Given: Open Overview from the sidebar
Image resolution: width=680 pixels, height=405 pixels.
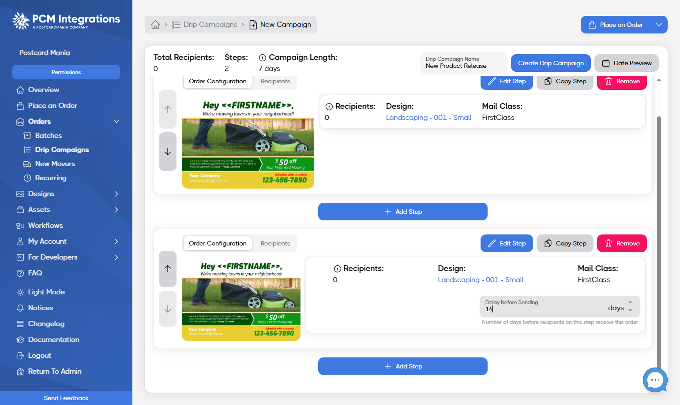Looking at the screenshot, I should click(43, 90).
